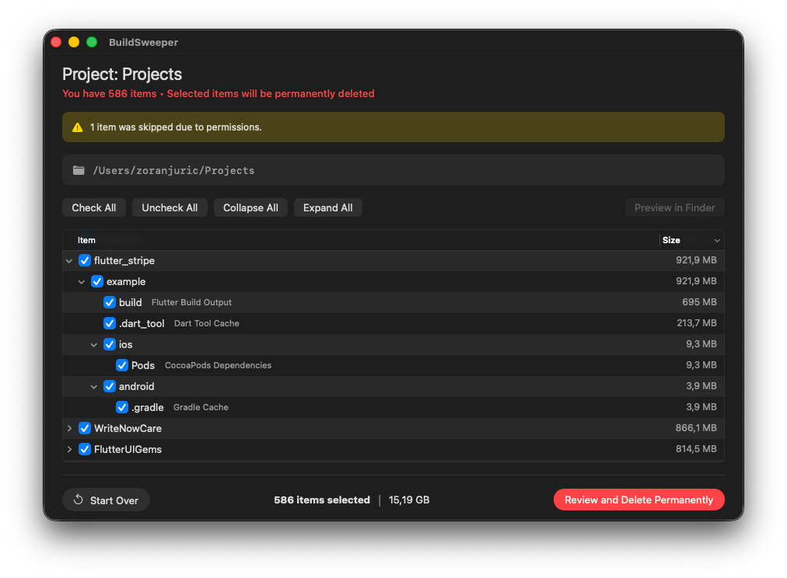Click the Start Over circular arrow icon
Image resolution: width=787 pixels, height=578 pixels.
click(79, 500)
